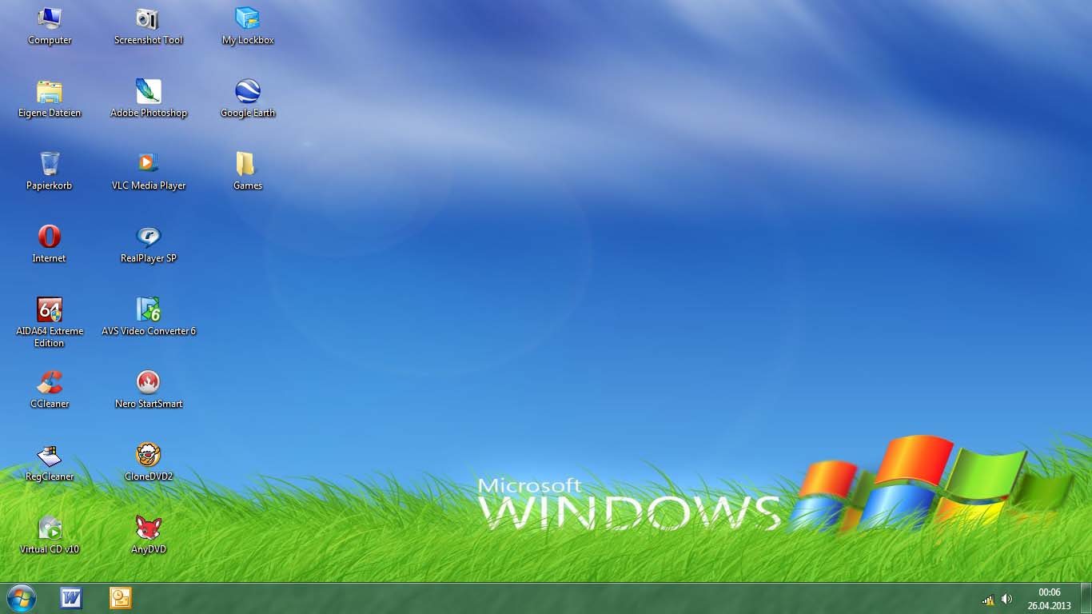This screenshot has width=1092, height=614.
Task: Click the My Lockbox icon
Action: (x=248, y=18)
